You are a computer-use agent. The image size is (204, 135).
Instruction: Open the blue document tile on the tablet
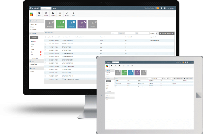click(x=131, y=72)
